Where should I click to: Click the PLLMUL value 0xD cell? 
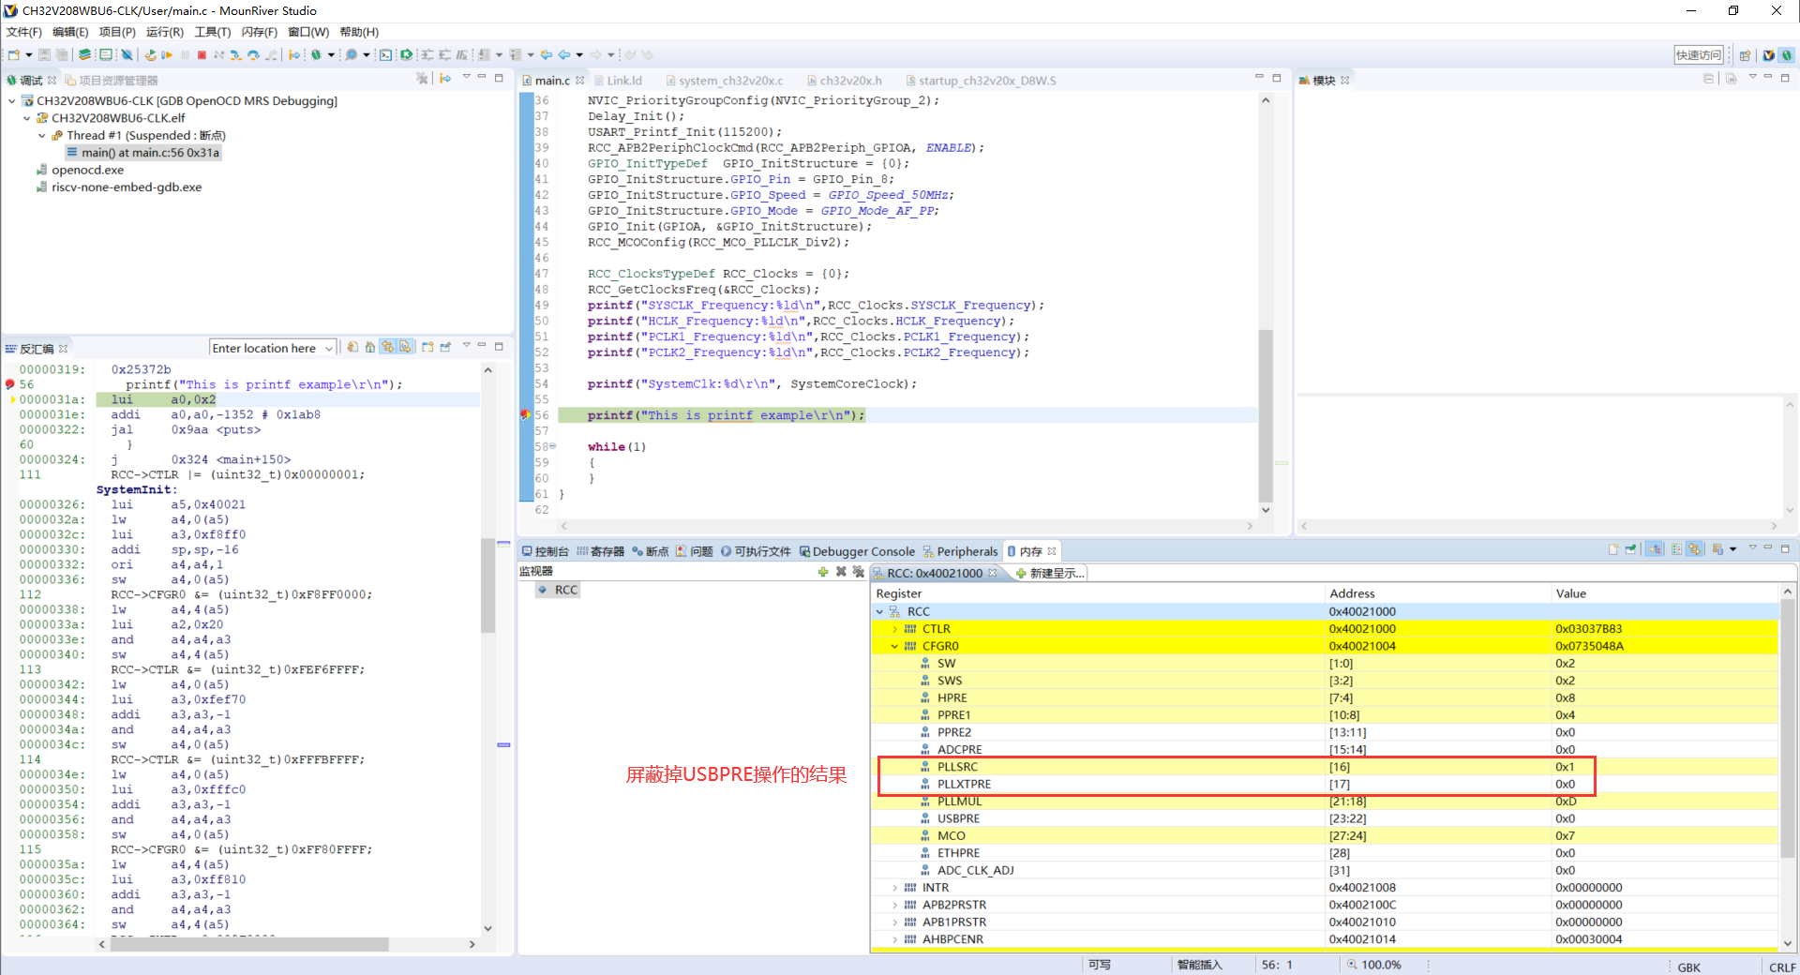(x=1566, y=802)
